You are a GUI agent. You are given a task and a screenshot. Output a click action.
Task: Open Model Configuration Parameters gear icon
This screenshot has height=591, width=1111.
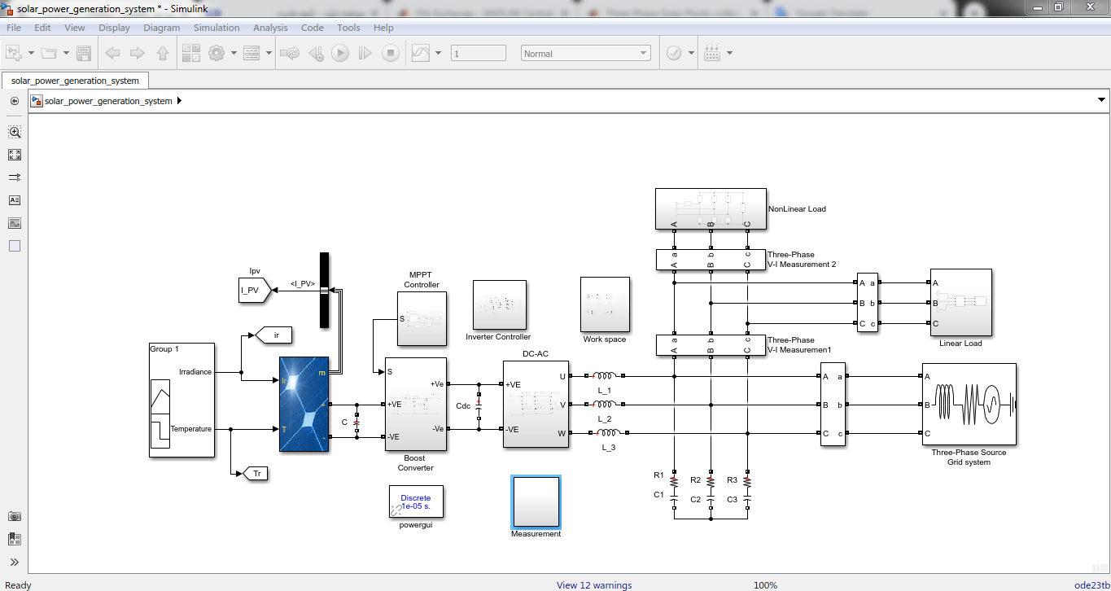217,53
